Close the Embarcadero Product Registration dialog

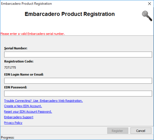tap(149, 4)
